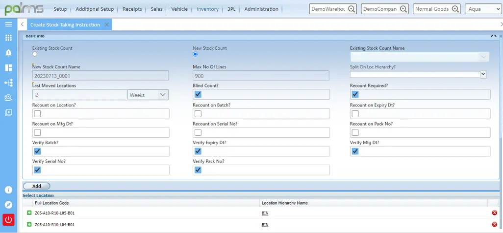Open the apps grid icon
This screenshot has width=503, height=233.
pyautogui.click(x=8, y=38)
